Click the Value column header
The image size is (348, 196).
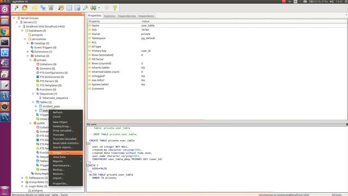(244, 21)
